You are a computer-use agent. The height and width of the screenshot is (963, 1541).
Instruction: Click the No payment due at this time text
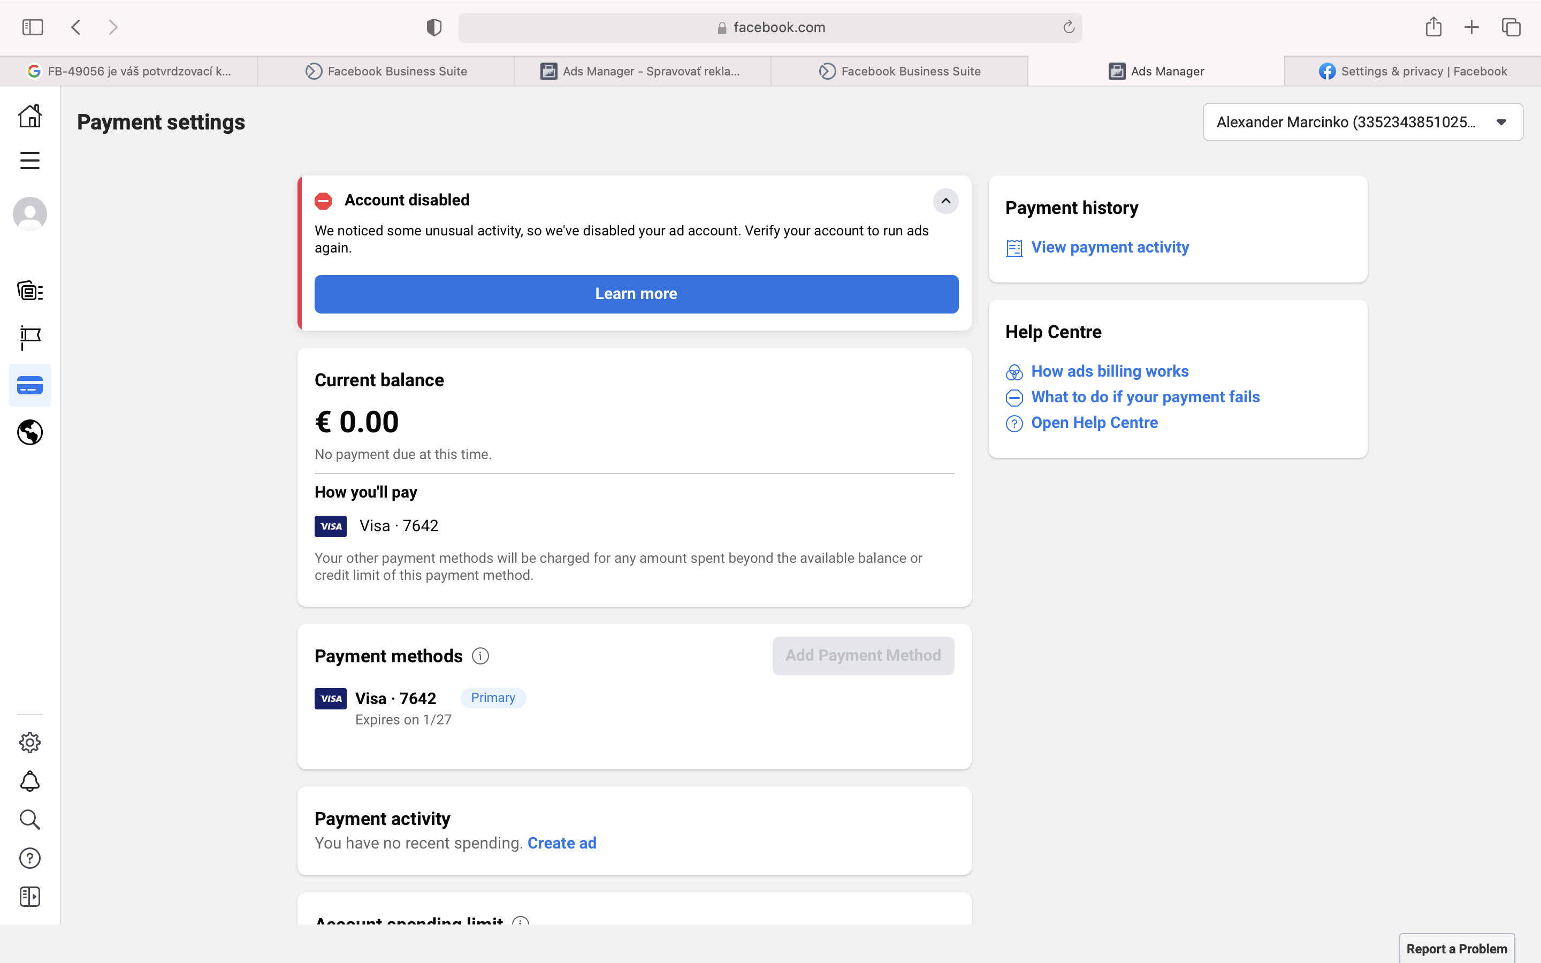tap(403, 455)
